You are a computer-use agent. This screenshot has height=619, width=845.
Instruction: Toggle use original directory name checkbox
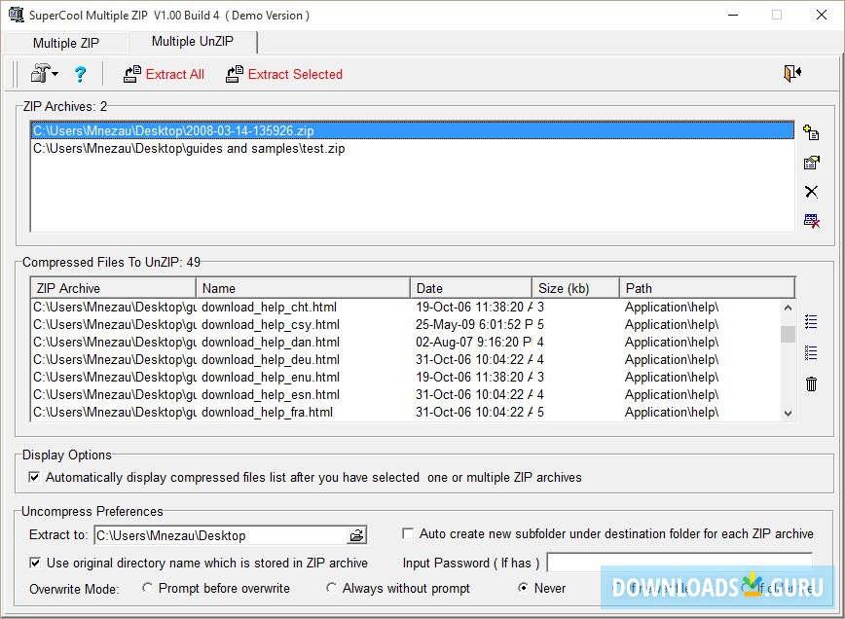click(x=35, y=563)
